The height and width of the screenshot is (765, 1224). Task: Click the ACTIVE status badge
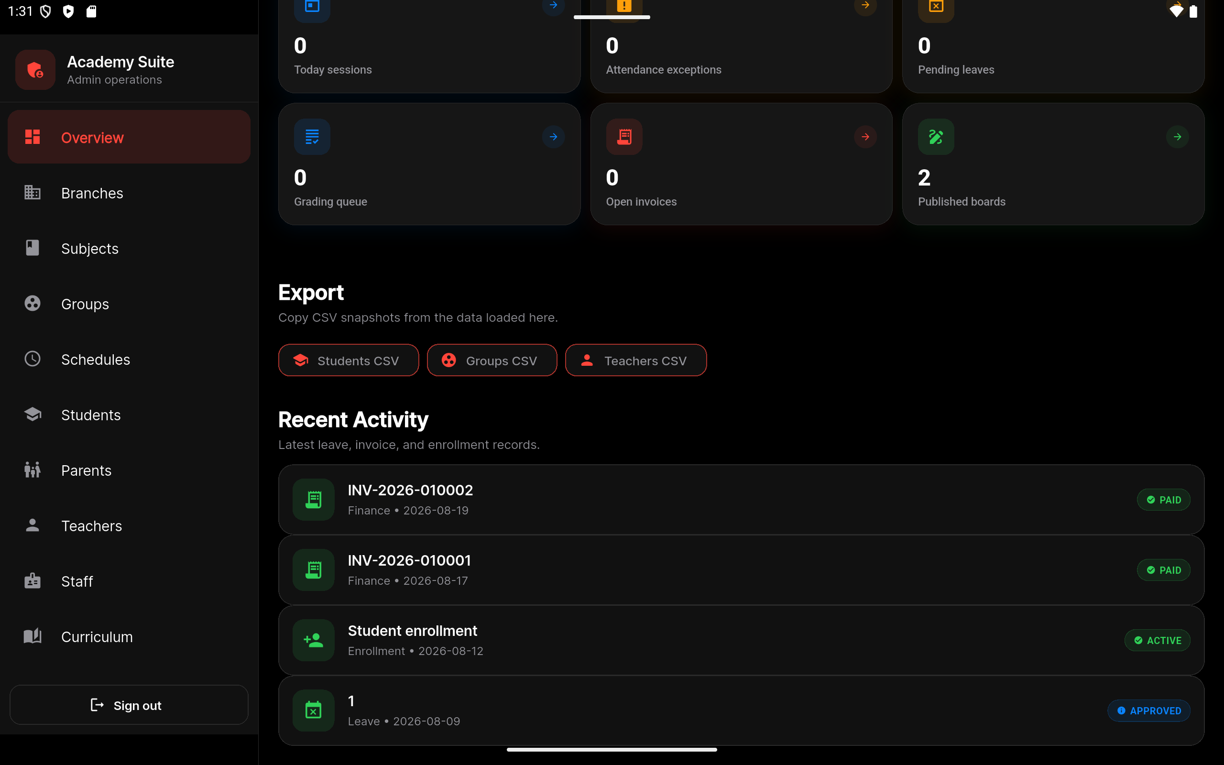coord(1157,640)
